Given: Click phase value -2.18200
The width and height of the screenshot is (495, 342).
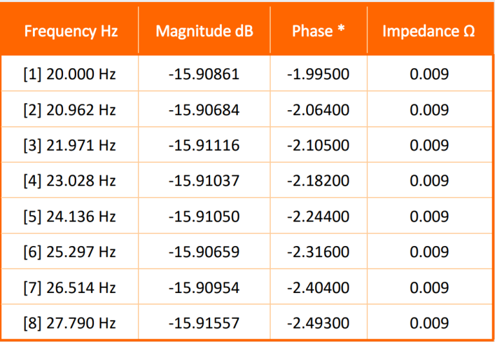Looking at the screenshot, I should (318, 181).
